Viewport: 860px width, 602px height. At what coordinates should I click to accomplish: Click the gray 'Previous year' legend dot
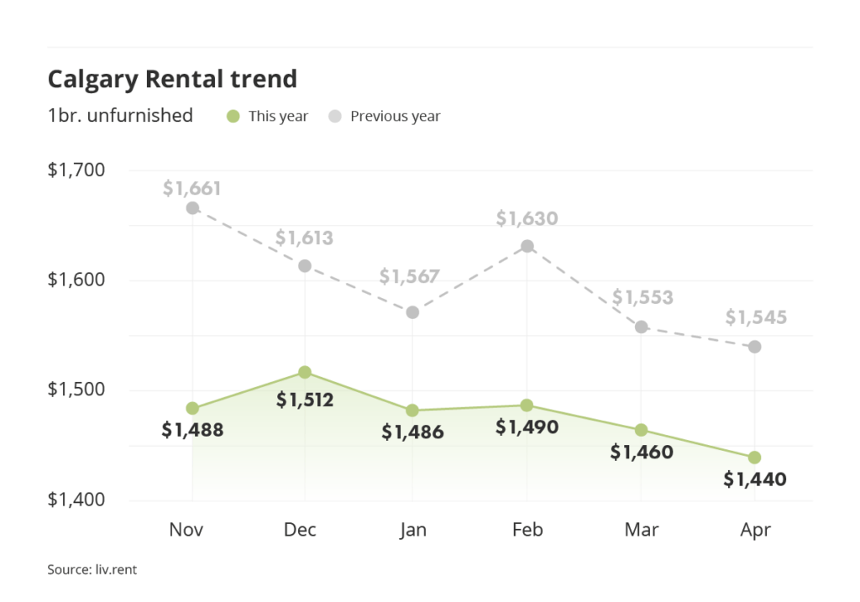point(335,116)
